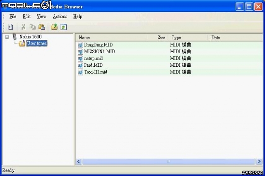This screenshot has height=176, width=265.
Task: Click the horizontal scrollbar left arrow
Action: [x=79, y=162]
